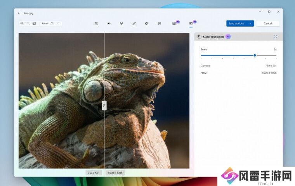
Task: Click the back arrow next to lizard.jpg
Action: tap(19, 12)
